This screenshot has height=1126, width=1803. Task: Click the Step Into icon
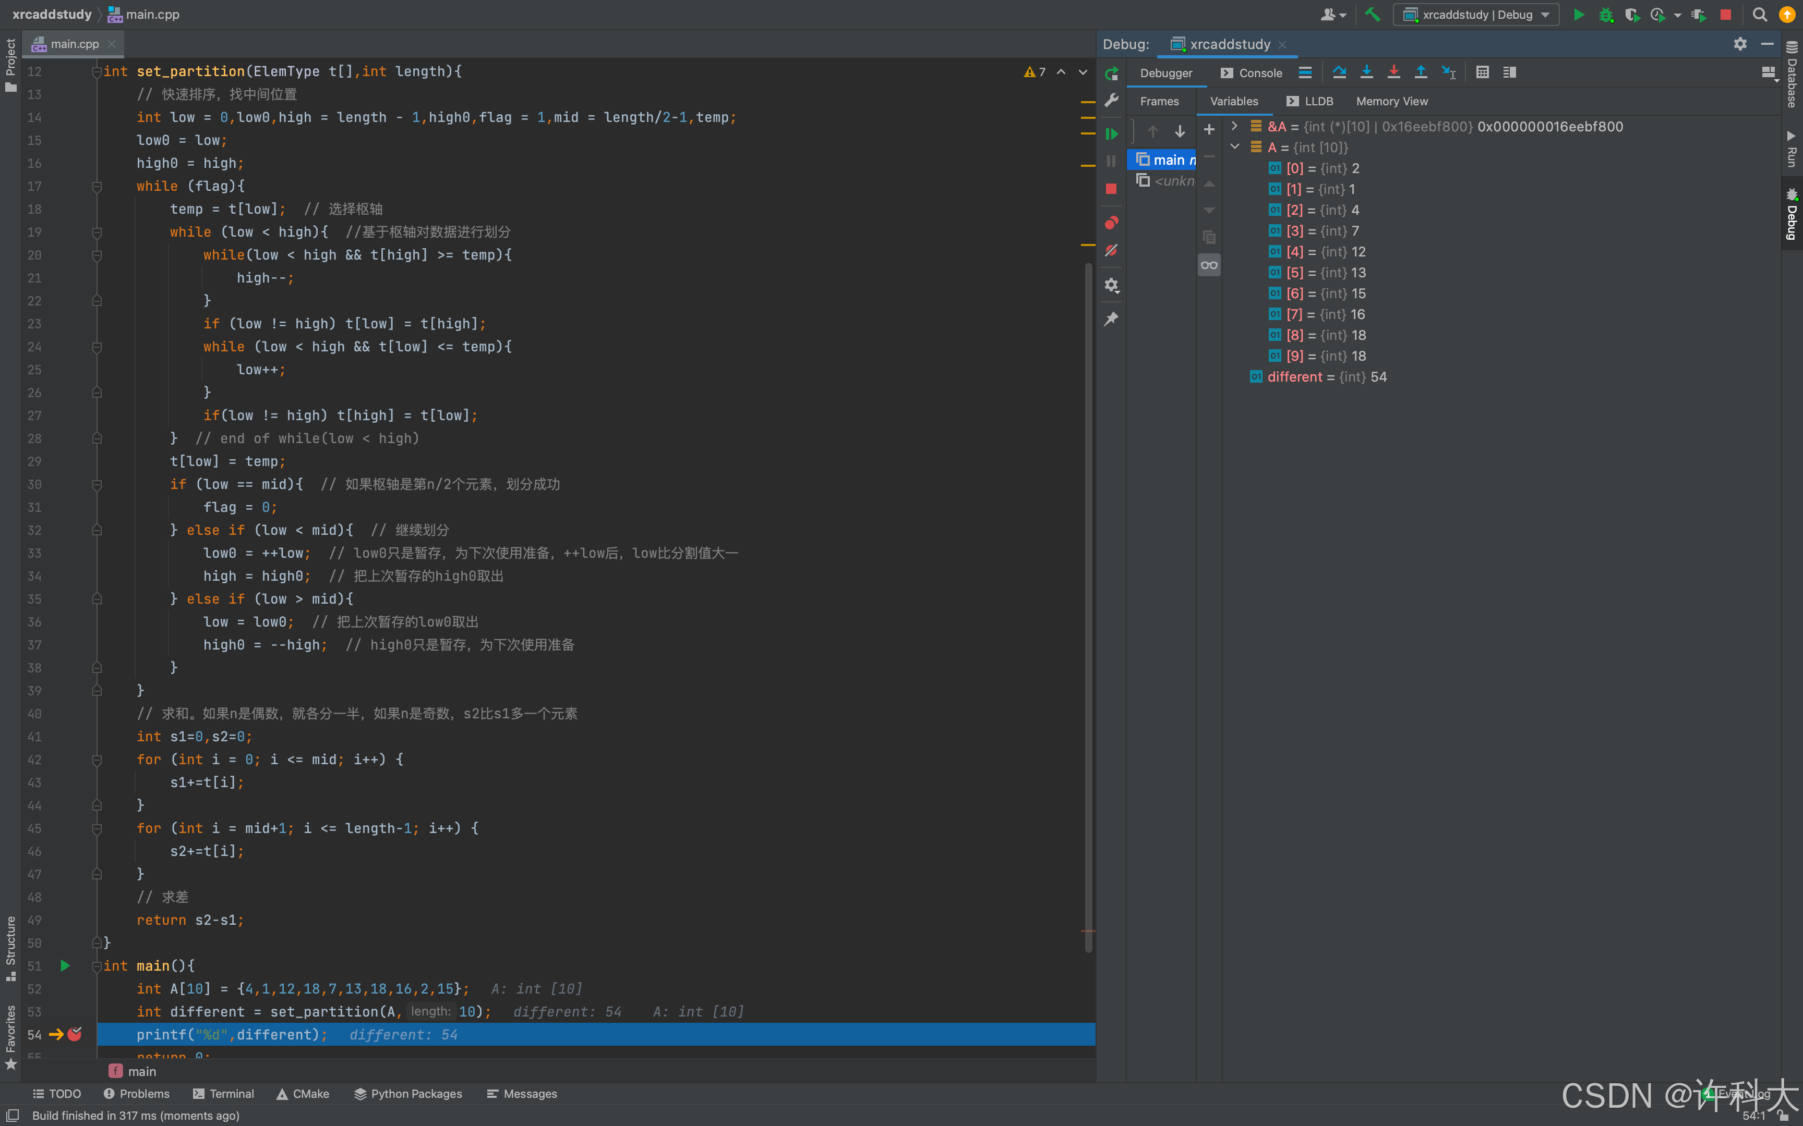coord(1366,72)
